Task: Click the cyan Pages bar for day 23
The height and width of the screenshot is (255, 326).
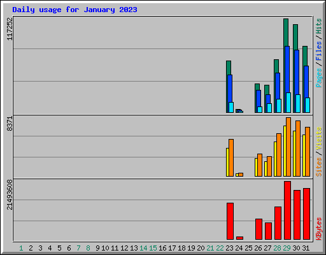Action: (x=231, y=107)
